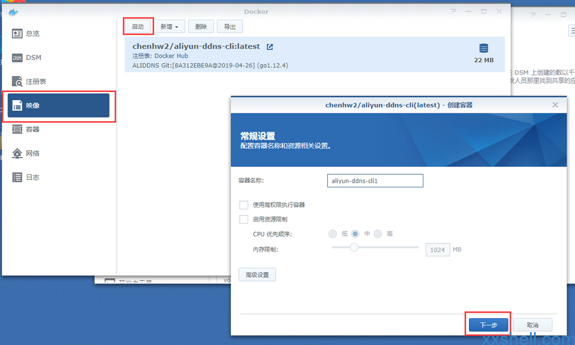Click the 启动 launch button
The width and height of the screenshot is (575, 345).
138,27
